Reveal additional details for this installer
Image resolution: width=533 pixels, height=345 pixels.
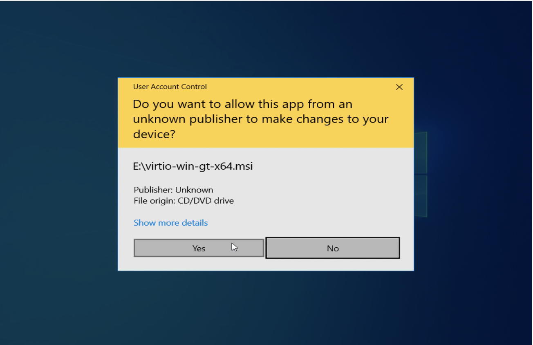[170, 222]
